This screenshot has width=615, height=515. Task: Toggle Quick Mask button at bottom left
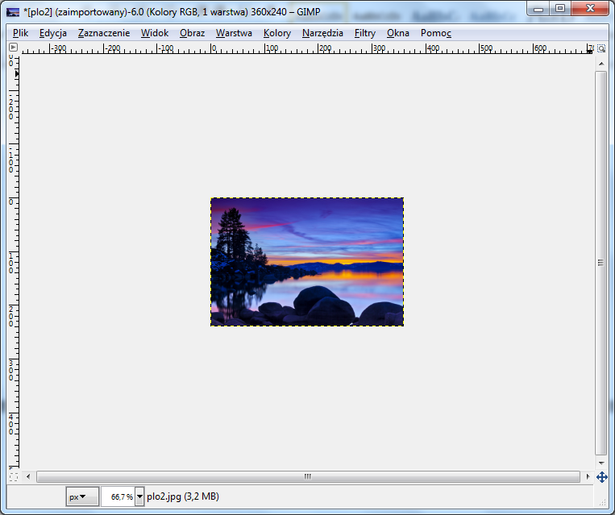(14, 477)
